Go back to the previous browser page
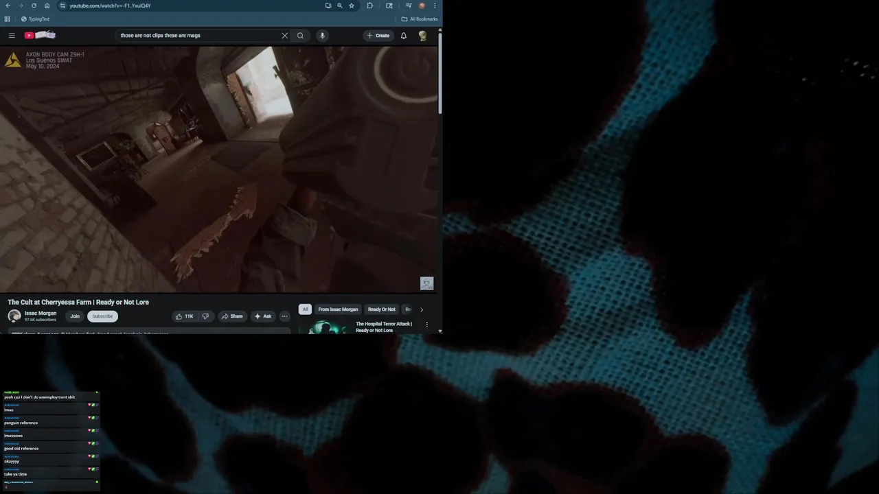879x494 pixels. 8,5
